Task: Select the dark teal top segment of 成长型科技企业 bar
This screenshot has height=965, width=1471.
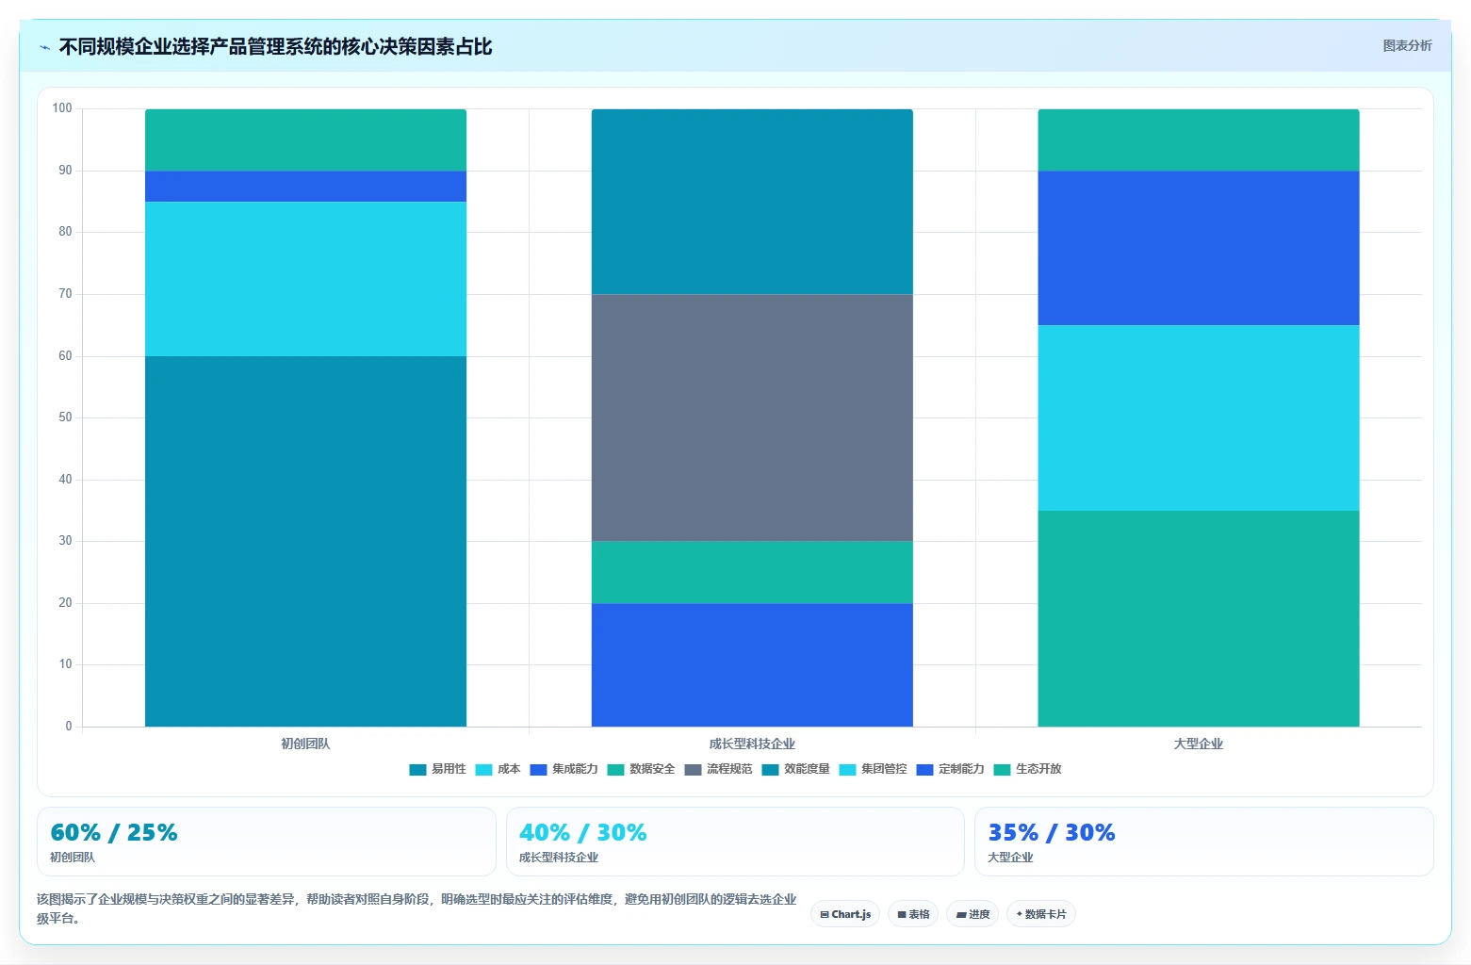Action: pyautogui.click(x=752, y=202)
